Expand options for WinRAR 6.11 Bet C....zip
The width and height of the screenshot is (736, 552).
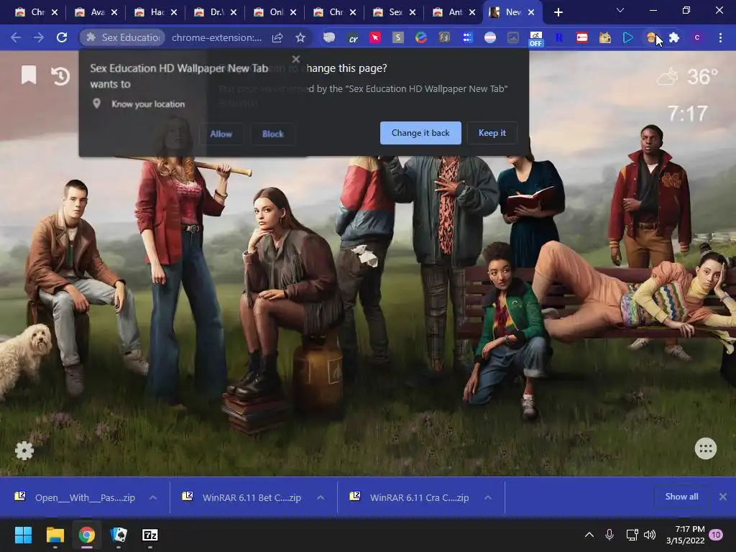[x=321, y=497]
